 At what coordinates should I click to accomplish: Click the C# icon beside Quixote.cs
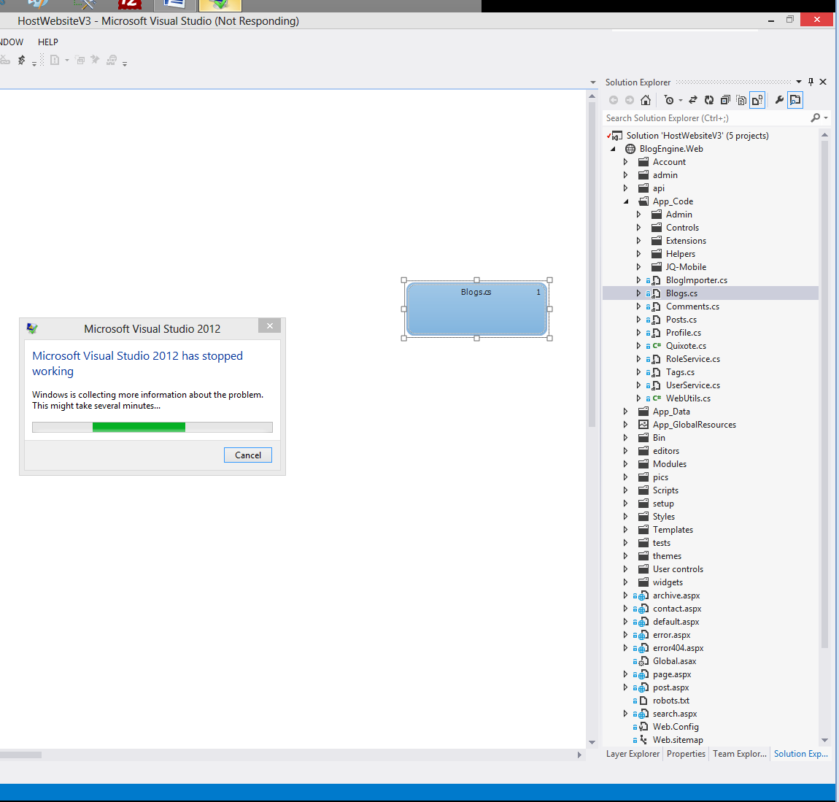click(x=657, y=346)
